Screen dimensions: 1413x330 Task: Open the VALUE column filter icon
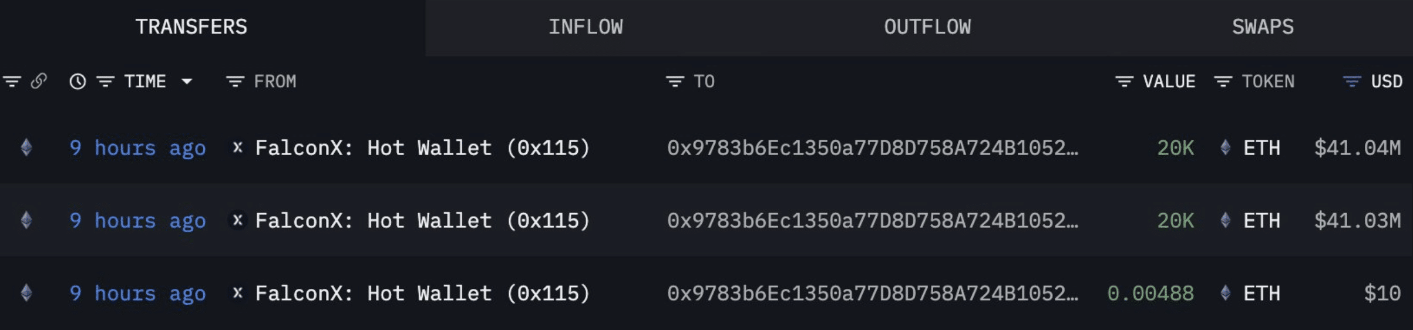pos(1124,82)
